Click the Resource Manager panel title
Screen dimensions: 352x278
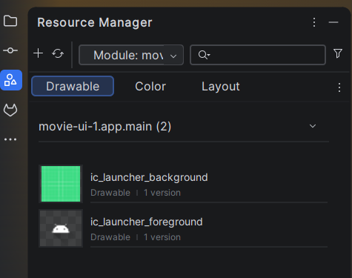coord(95,22)
